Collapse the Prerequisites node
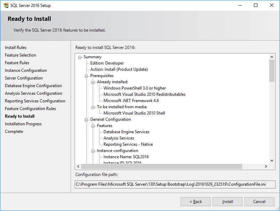Viewport: 280px width, 211px height. pos(86,76)
